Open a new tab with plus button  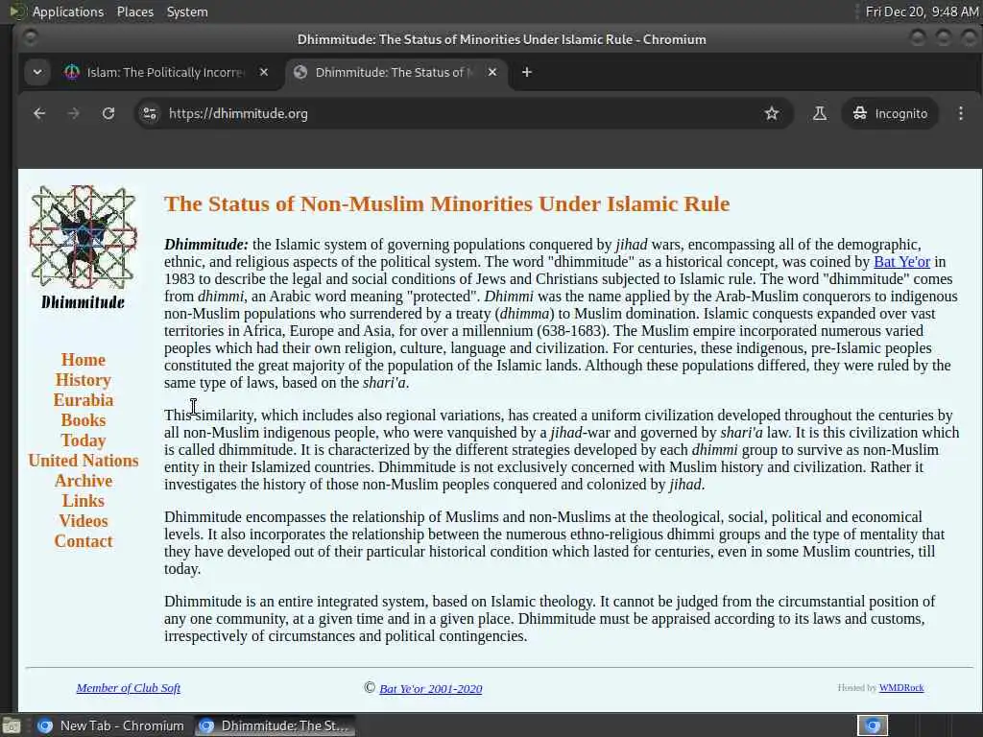tap(527, 72)
